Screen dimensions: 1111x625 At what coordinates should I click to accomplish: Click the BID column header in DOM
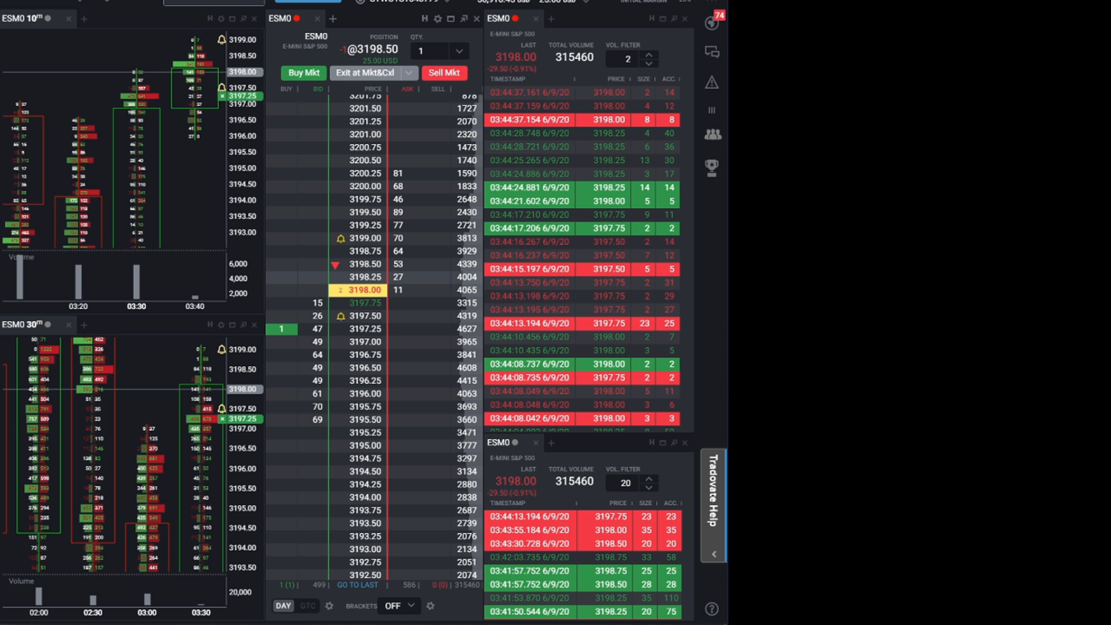[318, 89]
